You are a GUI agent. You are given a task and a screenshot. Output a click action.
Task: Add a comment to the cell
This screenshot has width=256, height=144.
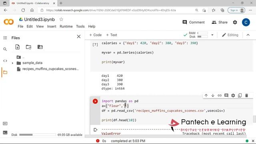coord(226,95)
